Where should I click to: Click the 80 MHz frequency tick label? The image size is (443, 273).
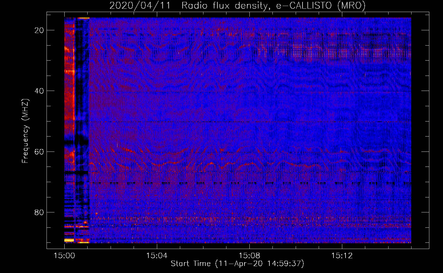[39, 212]
